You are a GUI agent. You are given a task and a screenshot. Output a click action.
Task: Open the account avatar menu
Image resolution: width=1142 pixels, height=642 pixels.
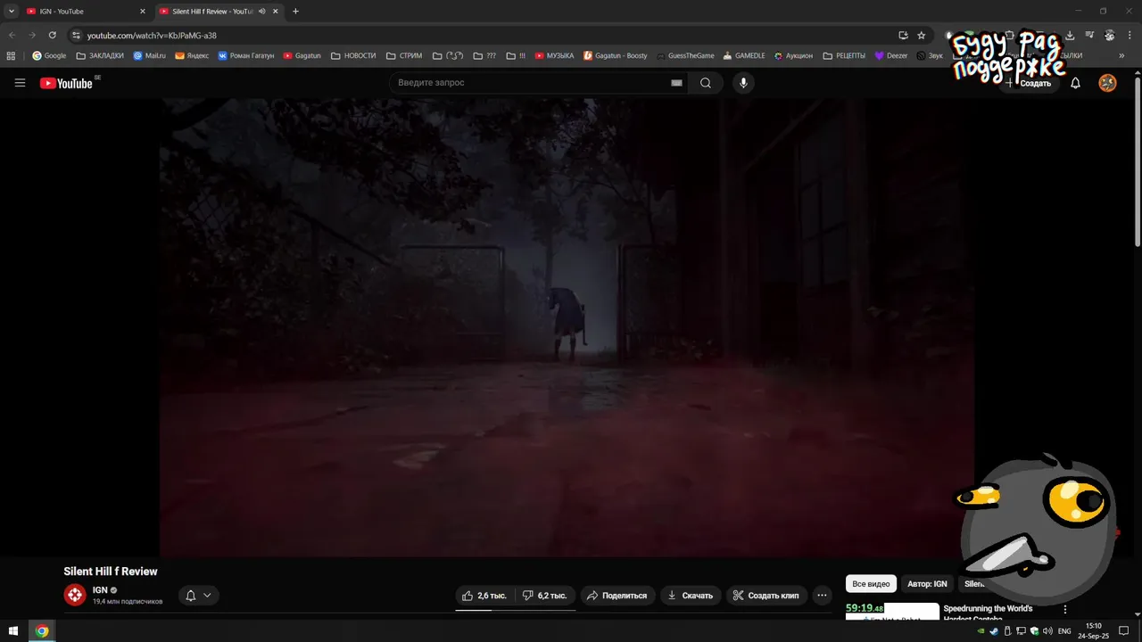pyautogui.click(x=1107, y=83)
